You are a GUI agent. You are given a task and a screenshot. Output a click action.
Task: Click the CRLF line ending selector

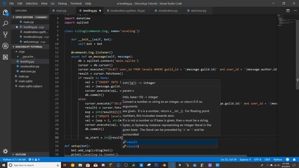point(267,160)
